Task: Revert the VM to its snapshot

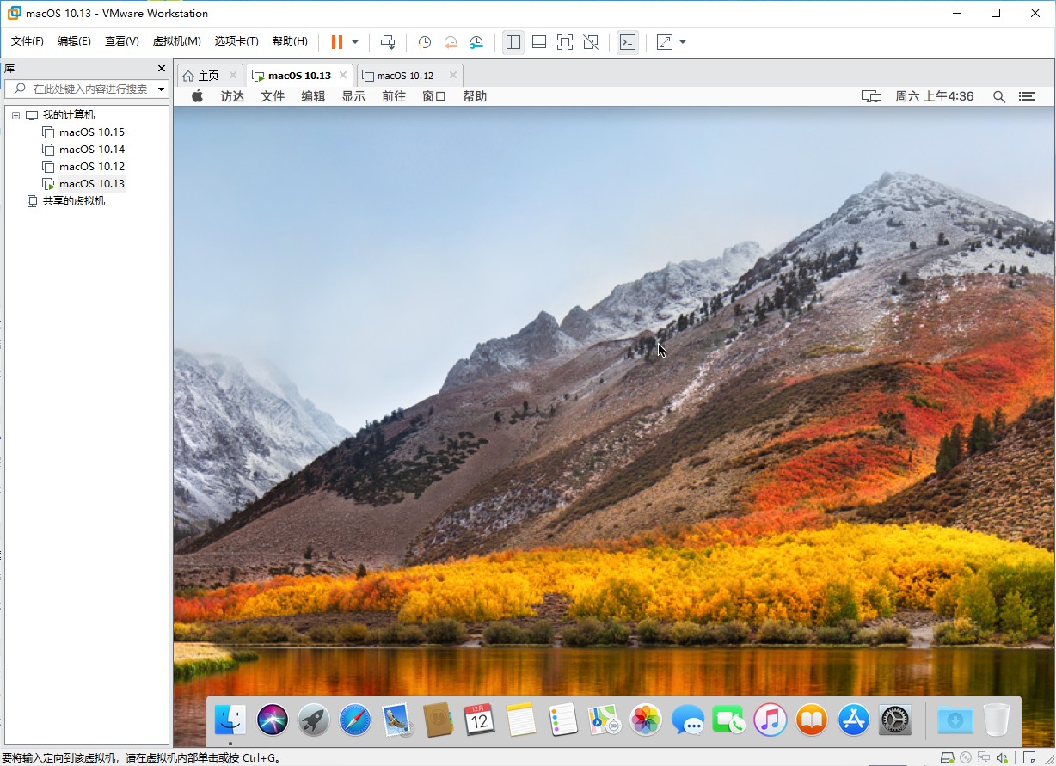Action: pos(450,41)
